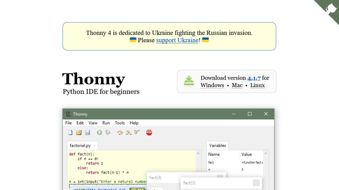Click the Value column header
This screenshot has width=339, height=190.
tap(247, 154)
